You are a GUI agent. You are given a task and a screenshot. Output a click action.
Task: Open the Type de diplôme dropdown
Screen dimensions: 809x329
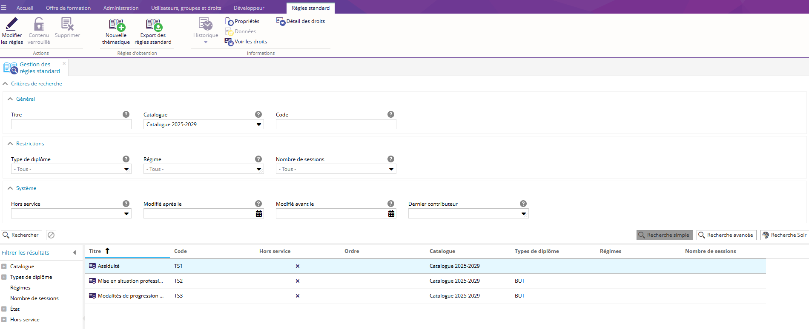tap(126, 169)
